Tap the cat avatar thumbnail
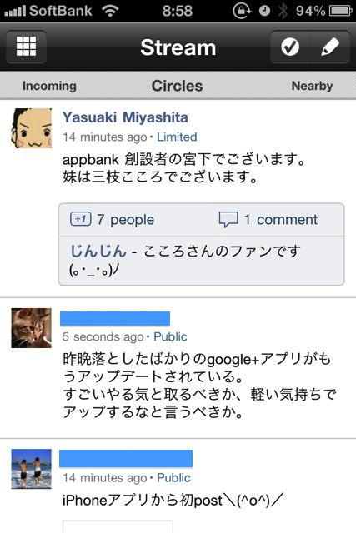Screen dimensions: 356x533 click(32, 328)
